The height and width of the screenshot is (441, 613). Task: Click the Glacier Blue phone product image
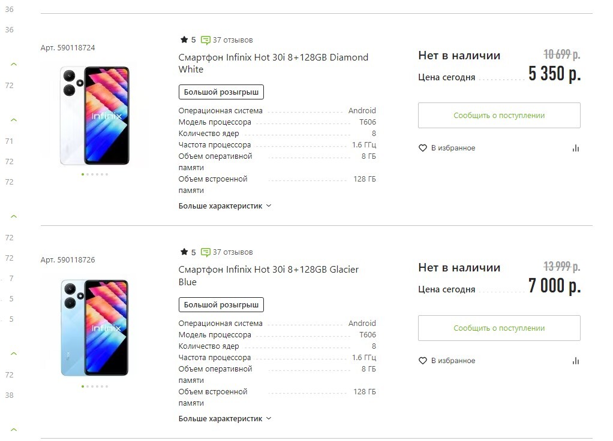(95, 328)
